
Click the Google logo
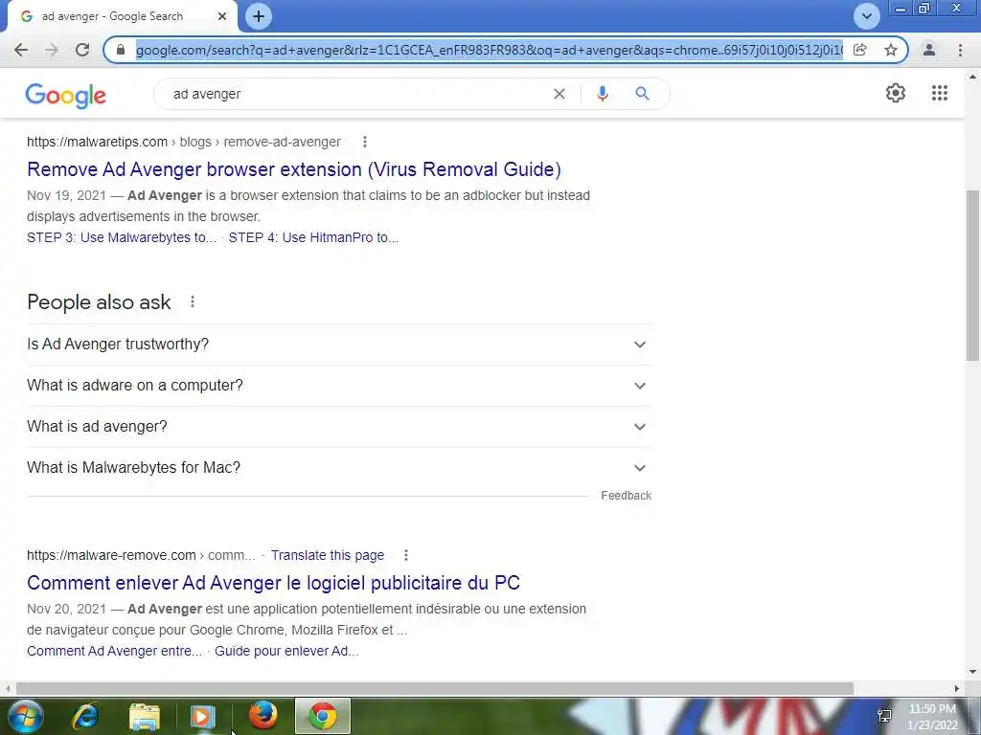66,95
